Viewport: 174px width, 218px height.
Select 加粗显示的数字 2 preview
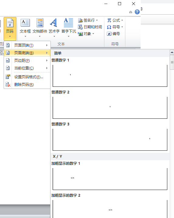[110, 209]
